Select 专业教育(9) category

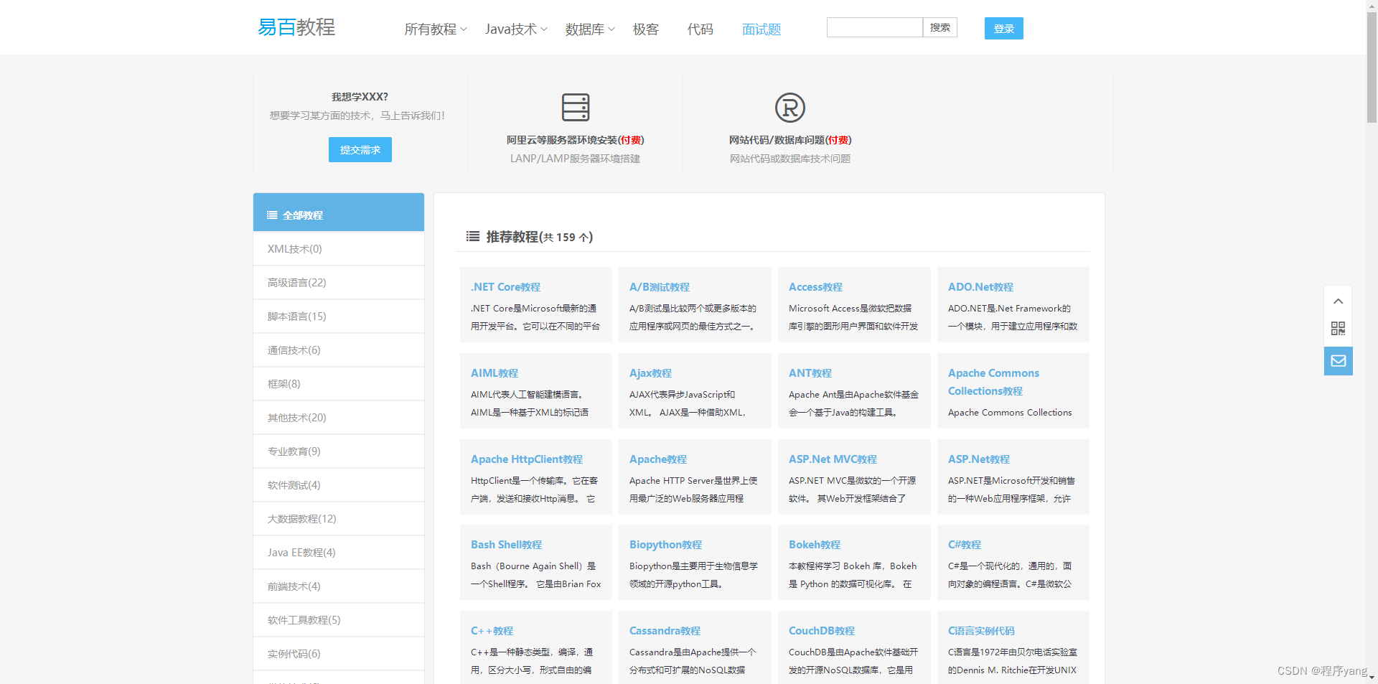(x=339, y=451)
